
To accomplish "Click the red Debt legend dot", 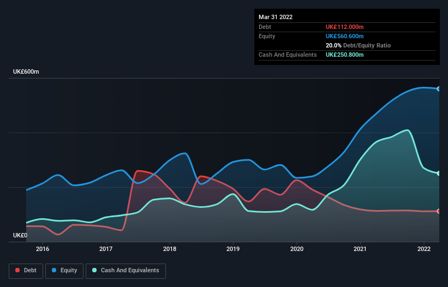I will [x=17, y=270].
